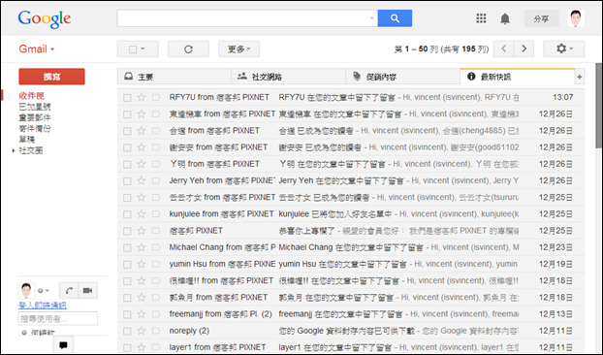The image size is (603, 355).
Task: Open the 已加星號 starred folder
Action: [x=35, y=107]
